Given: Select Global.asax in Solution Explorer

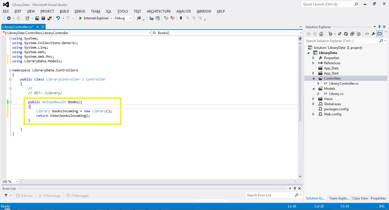Looking at the screenshot, I should (332, 104).
